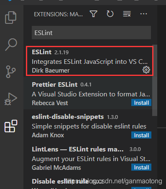Open the Source Control view
The width and height of the screenshot is (166, 189).
point(11,72)
